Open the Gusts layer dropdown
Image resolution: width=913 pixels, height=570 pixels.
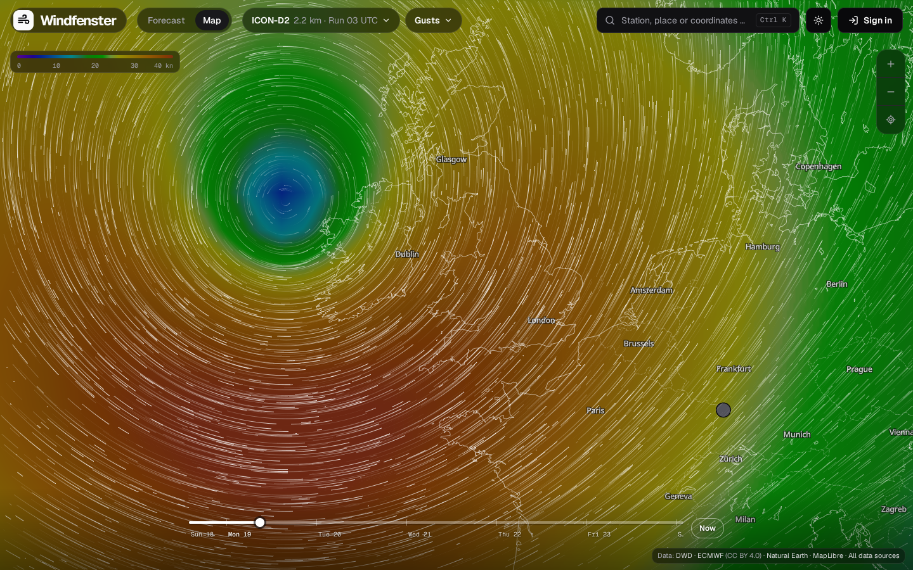[434, 20]
